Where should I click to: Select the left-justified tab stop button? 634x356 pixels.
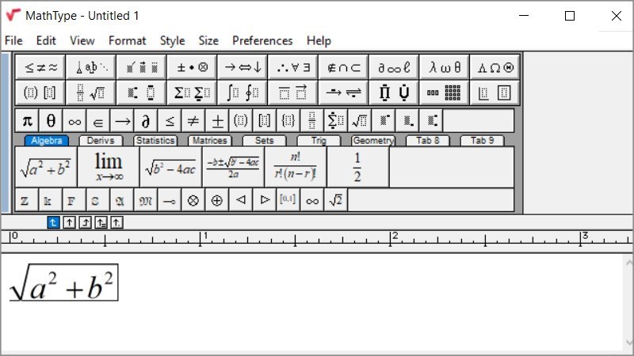(53, 222)
